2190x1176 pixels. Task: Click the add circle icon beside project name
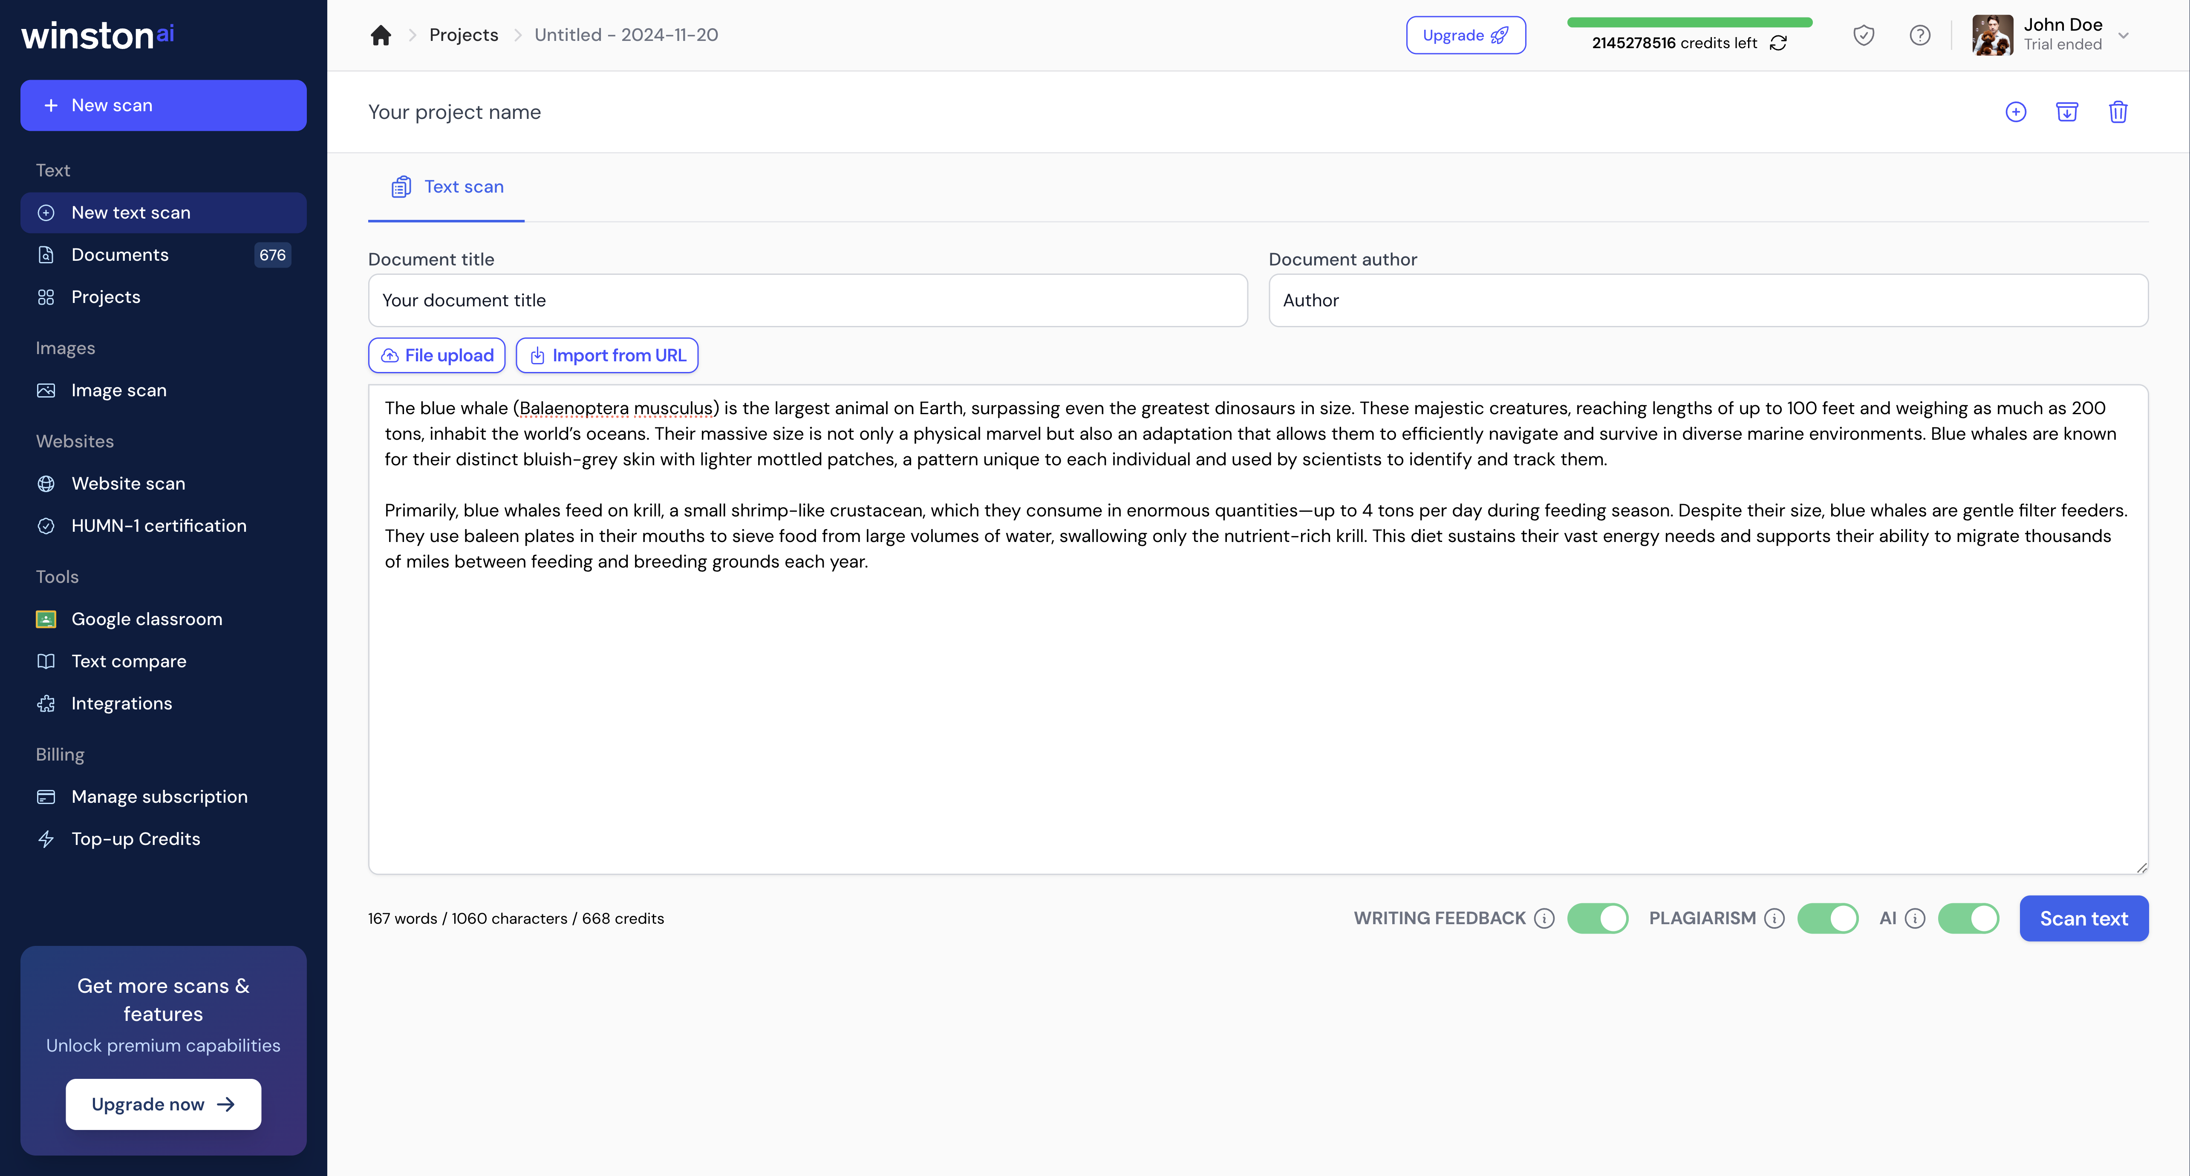(2015, 111)
